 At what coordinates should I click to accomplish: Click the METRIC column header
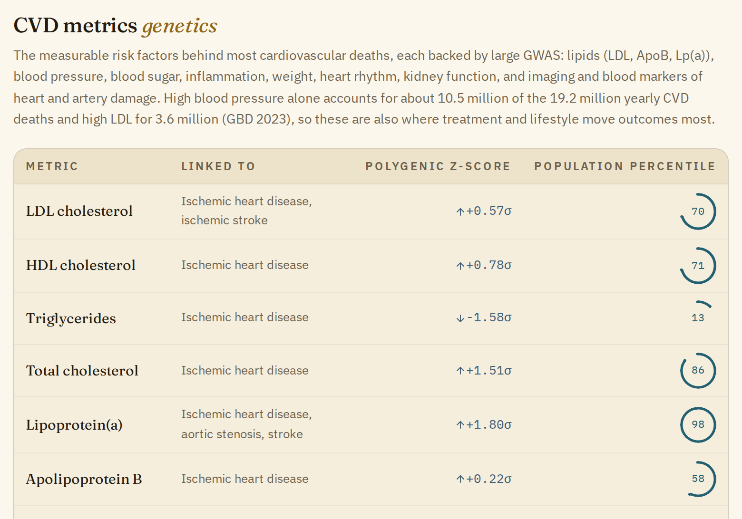tap(52, 166)
